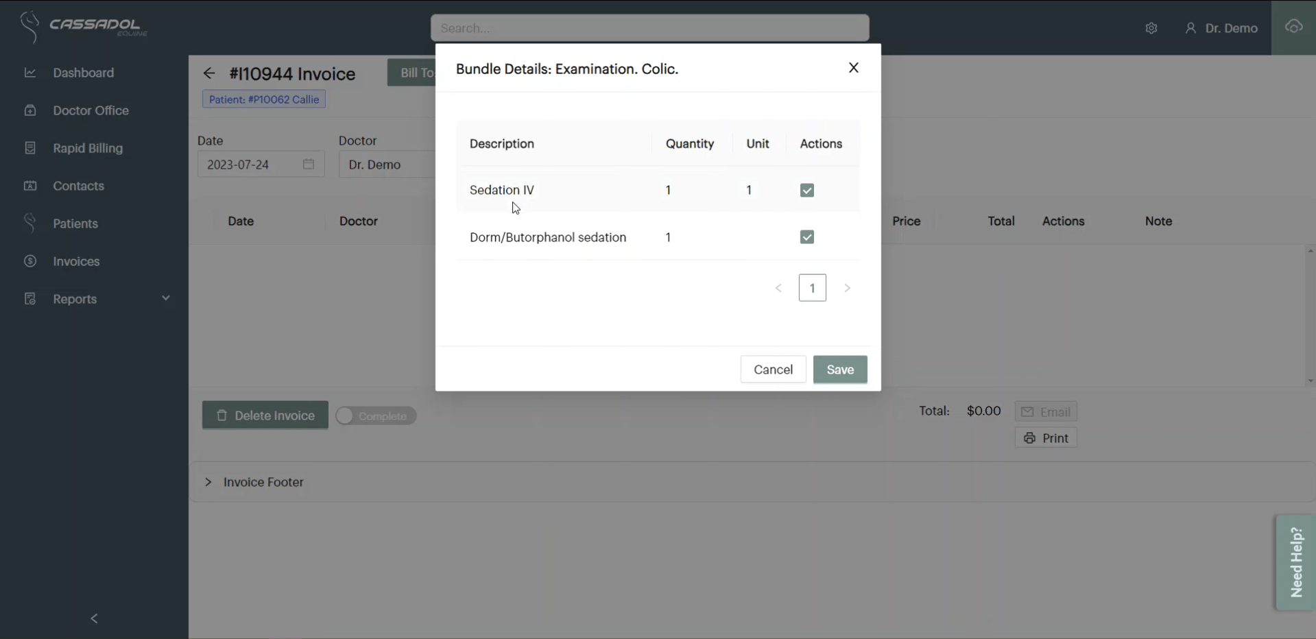The height and width of the screenshot is (639, 1316).
Task: Click the calendar icon in Date field
Action: click(x=309, y=165)
